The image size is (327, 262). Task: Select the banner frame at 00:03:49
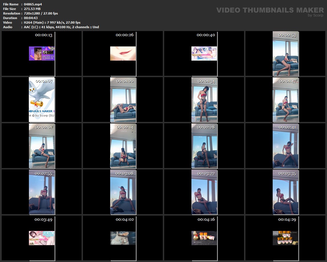[x=42, y=238]
